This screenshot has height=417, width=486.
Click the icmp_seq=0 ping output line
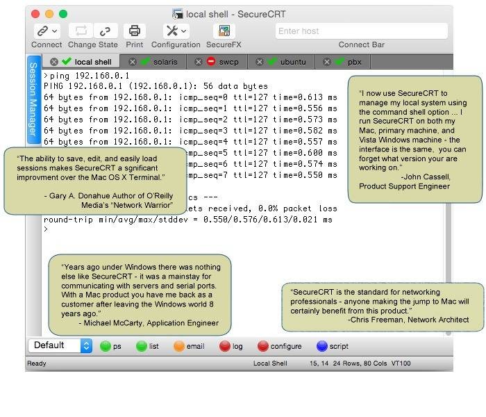[x=190, y=97]
